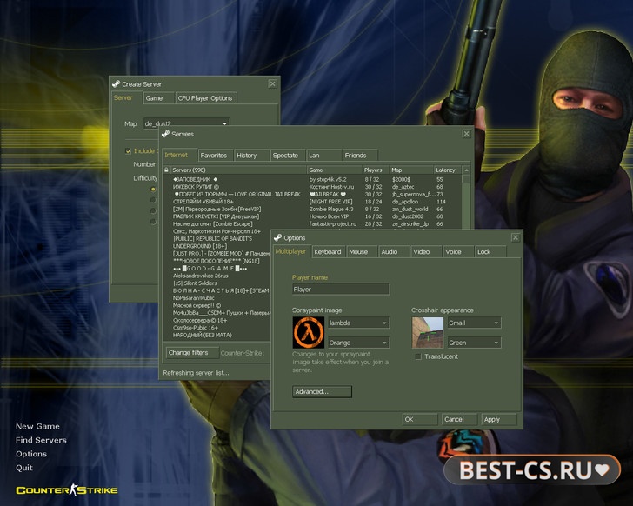This screenshot has height=506, width=633.
Task: Select the Voice tab in Options
Action: click(457, 252)
